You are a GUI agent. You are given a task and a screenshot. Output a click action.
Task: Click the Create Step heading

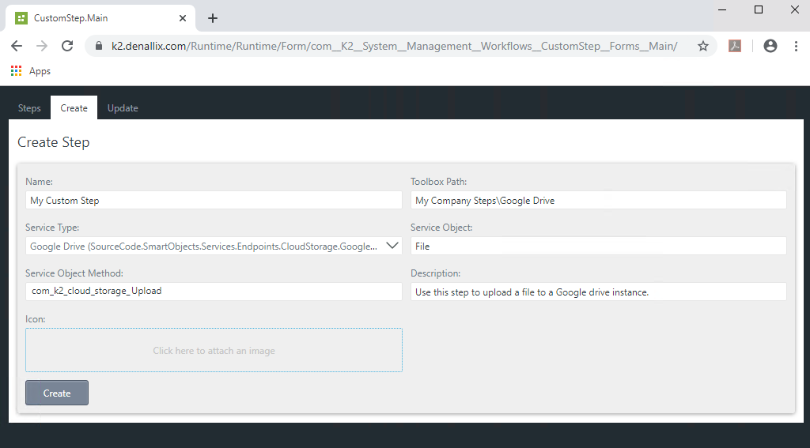(54, 142)
